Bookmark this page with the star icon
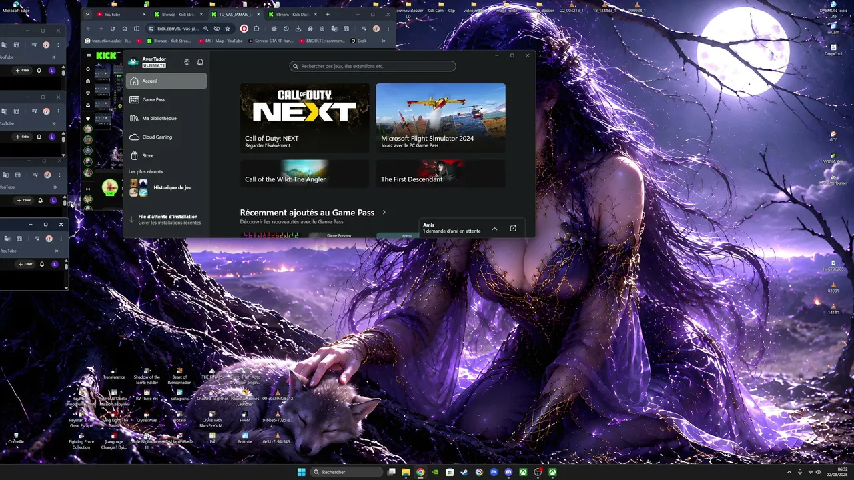This screenshot has width=854, height=480. coord(228,29)
